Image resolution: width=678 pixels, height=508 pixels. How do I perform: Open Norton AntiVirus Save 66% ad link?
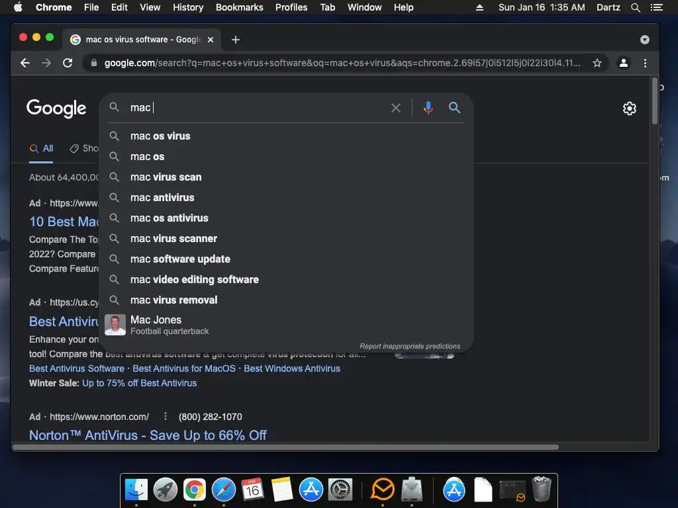(x=148, y=435)
